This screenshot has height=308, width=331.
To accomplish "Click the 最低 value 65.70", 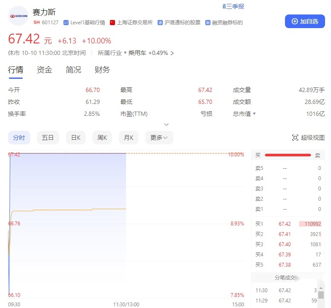I will [x=205, y=102].
